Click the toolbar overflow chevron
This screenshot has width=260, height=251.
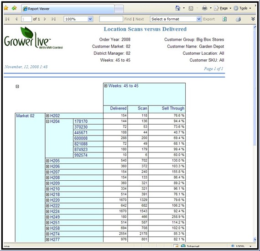tap(253, 19)
